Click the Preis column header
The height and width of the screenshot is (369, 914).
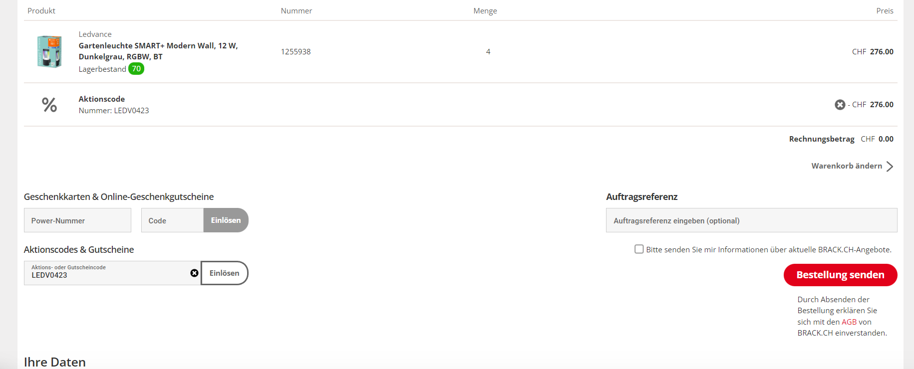885,11
